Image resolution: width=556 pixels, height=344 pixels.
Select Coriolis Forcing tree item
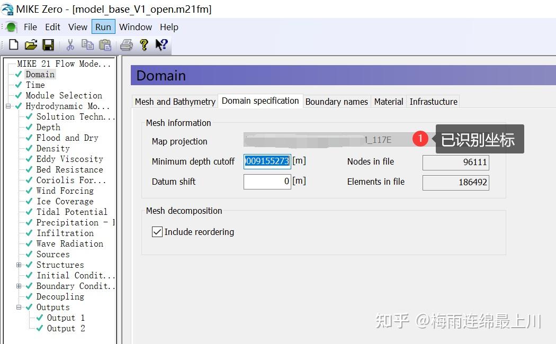click(x=71, y=180)
